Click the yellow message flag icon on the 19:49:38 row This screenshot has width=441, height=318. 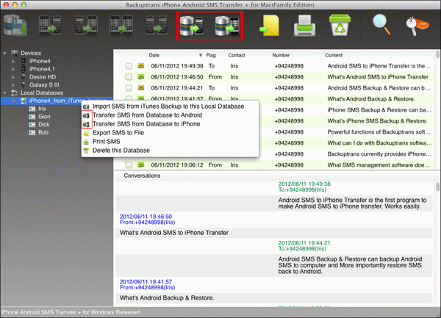[141, 66]
